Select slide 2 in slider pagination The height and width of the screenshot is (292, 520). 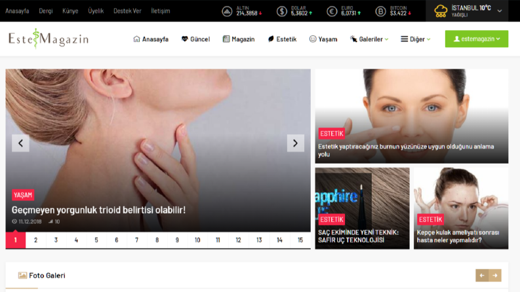[x=35, y=240]
